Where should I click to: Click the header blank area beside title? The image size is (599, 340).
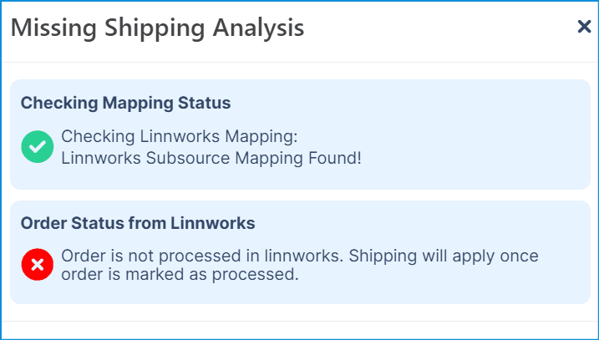439,29
